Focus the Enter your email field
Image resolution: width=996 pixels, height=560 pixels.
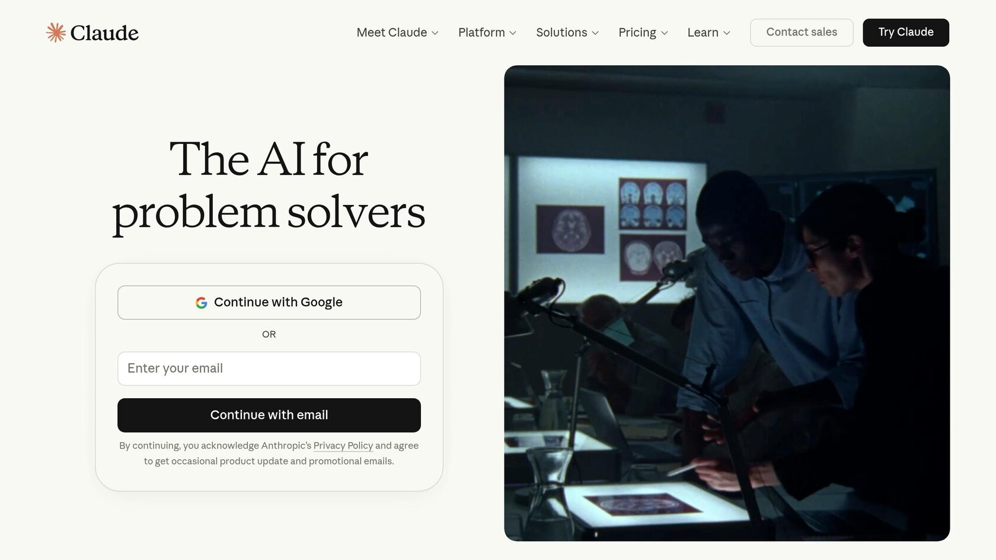tap(269, 369)
